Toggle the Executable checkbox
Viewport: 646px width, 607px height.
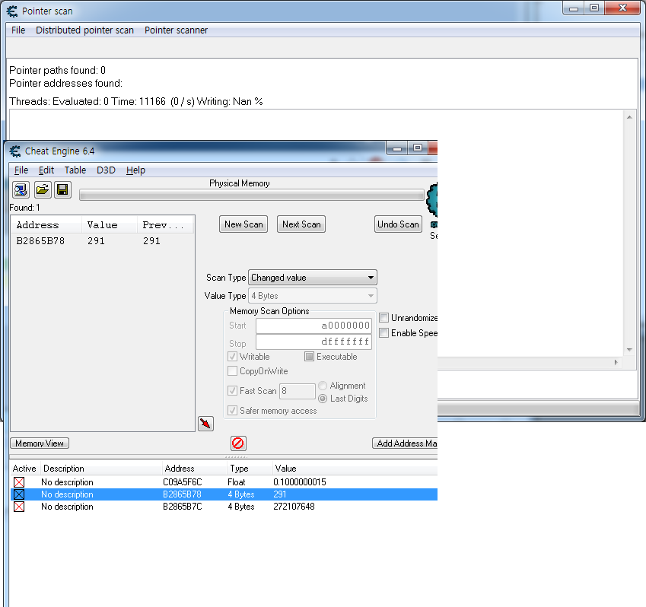(x=309, y=356)
